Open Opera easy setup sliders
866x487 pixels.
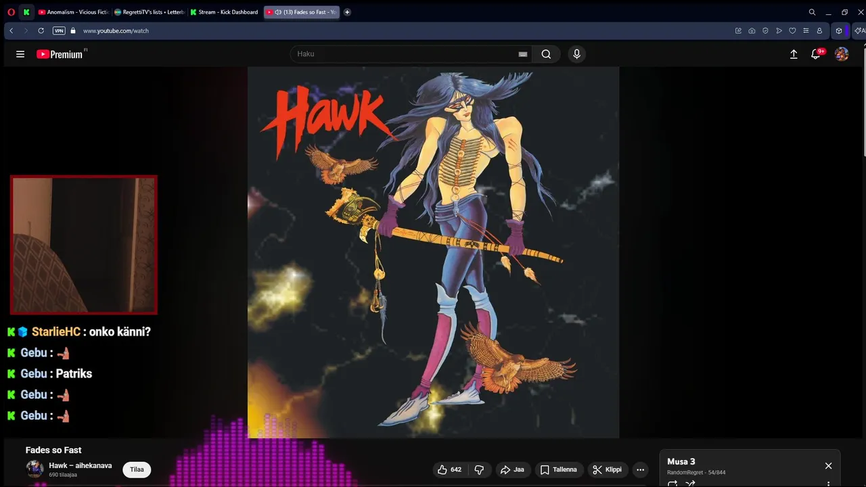[806, 30]
